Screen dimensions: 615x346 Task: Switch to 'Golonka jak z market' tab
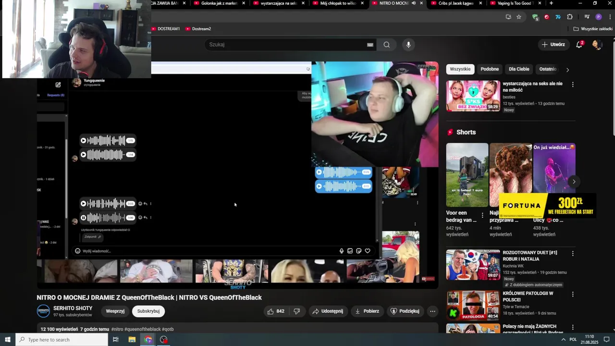click(x=219, y=3)
